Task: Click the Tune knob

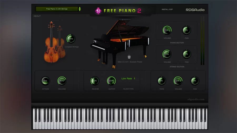Action: coord(161,81)
